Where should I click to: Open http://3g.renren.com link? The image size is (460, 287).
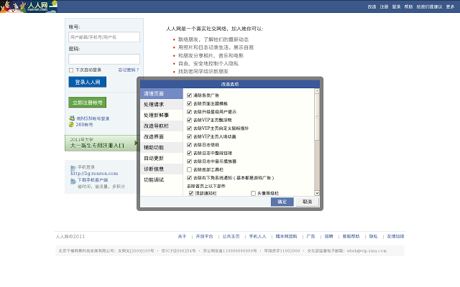(x=94, y=174)
